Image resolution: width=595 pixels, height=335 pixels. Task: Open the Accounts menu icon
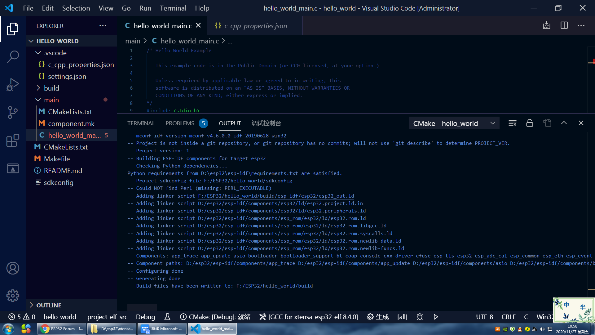(13, 268)
